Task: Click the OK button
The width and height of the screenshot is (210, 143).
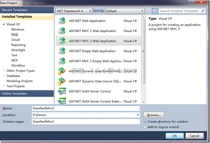Action: coord(175,136)
